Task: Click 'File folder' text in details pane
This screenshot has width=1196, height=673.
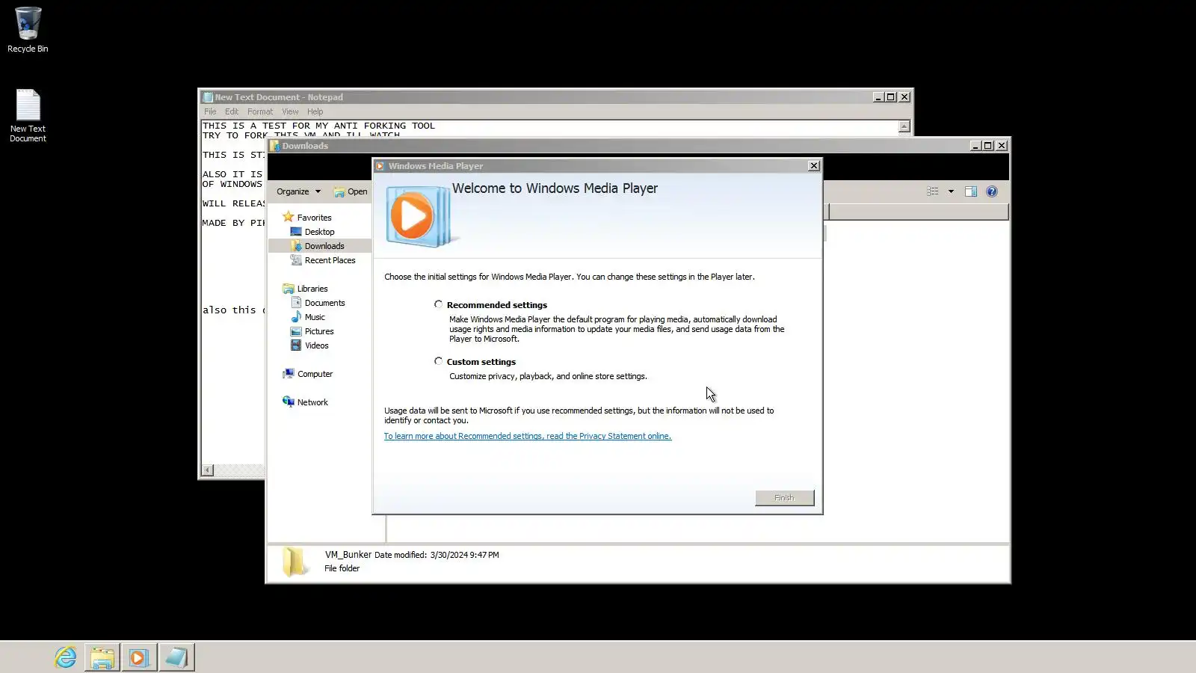Action: 342,568
